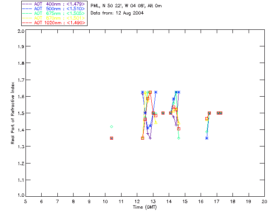The width and height of the screenshot is (272, 218).
Task: Click the y-axis tick label 1.1
Action: [x=21, y=180]
